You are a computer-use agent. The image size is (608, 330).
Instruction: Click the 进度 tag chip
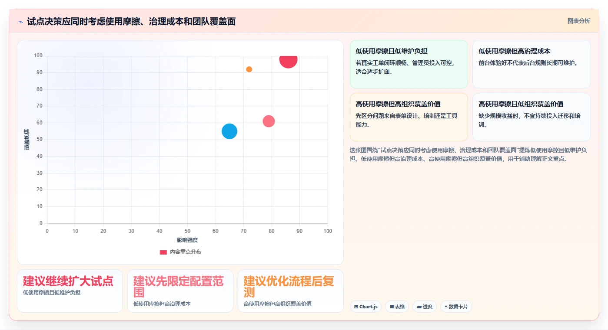coord(425,307)
